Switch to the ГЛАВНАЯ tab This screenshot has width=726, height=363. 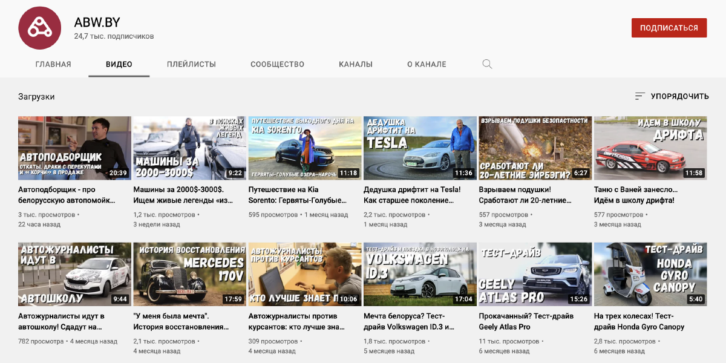point(53,64)
